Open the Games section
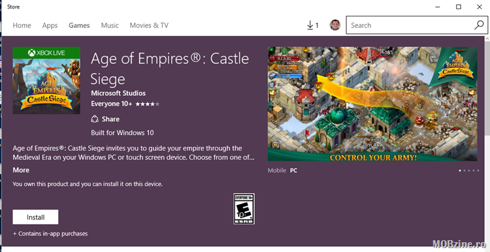The image size is (490, 252). (79, 25)
